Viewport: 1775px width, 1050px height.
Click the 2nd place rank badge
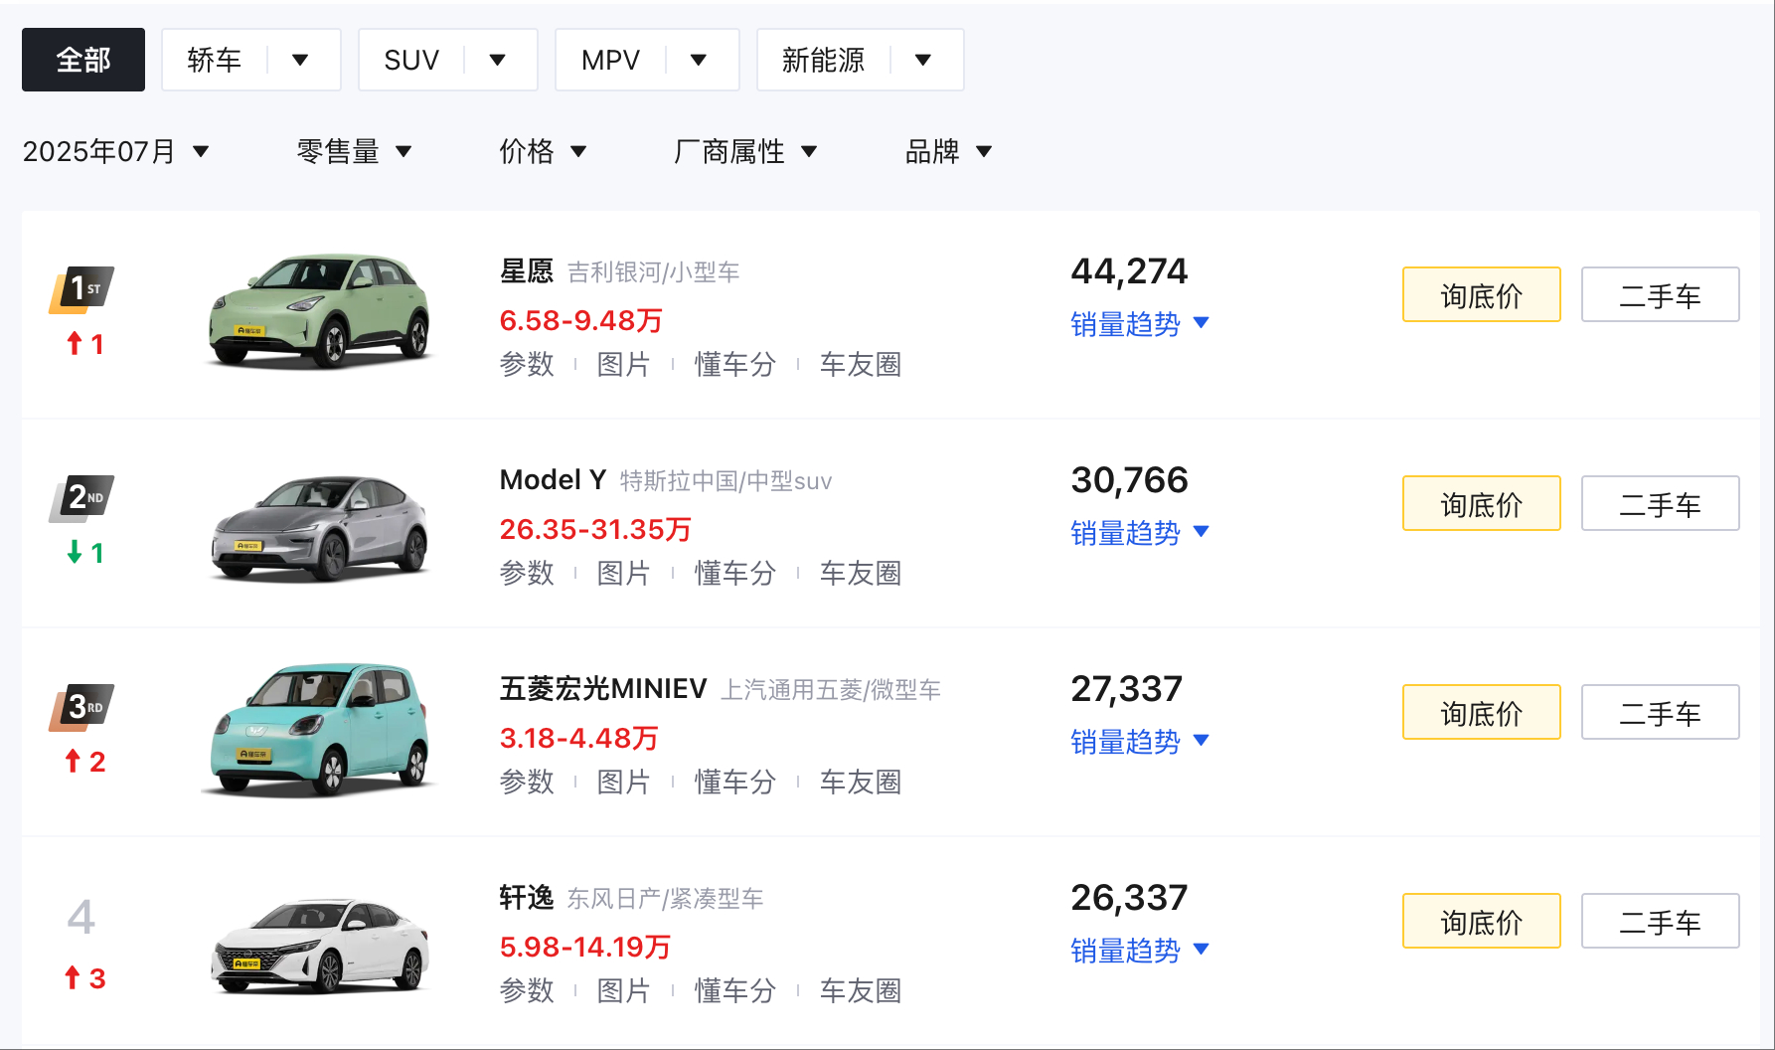(81, 498)
